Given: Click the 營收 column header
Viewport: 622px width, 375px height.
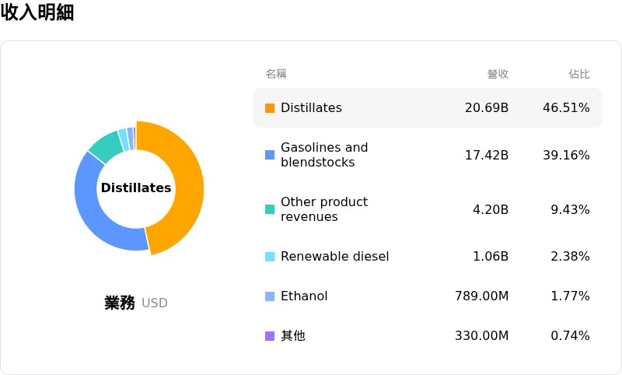Looking at the screenshot, I should point(498,74).
